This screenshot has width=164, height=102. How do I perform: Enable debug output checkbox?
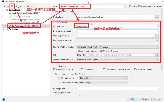coord(54,69)
